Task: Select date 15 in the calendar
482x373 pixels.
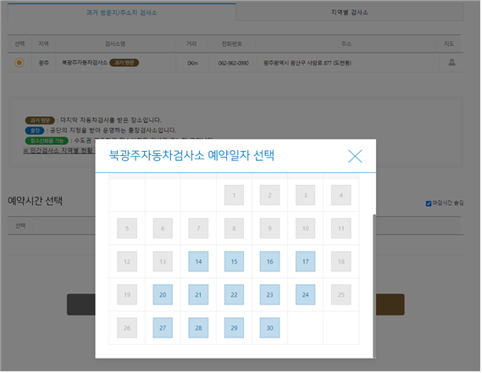Action: 235,262
